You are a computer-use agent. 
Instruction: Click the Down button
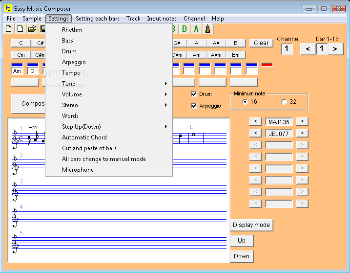click(x=242, y=256)
